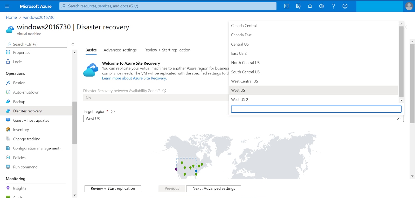Viewport: 415px width, 198px height.
Task: Open the portal hamburger menu
Action: click(x=7, y=6)
